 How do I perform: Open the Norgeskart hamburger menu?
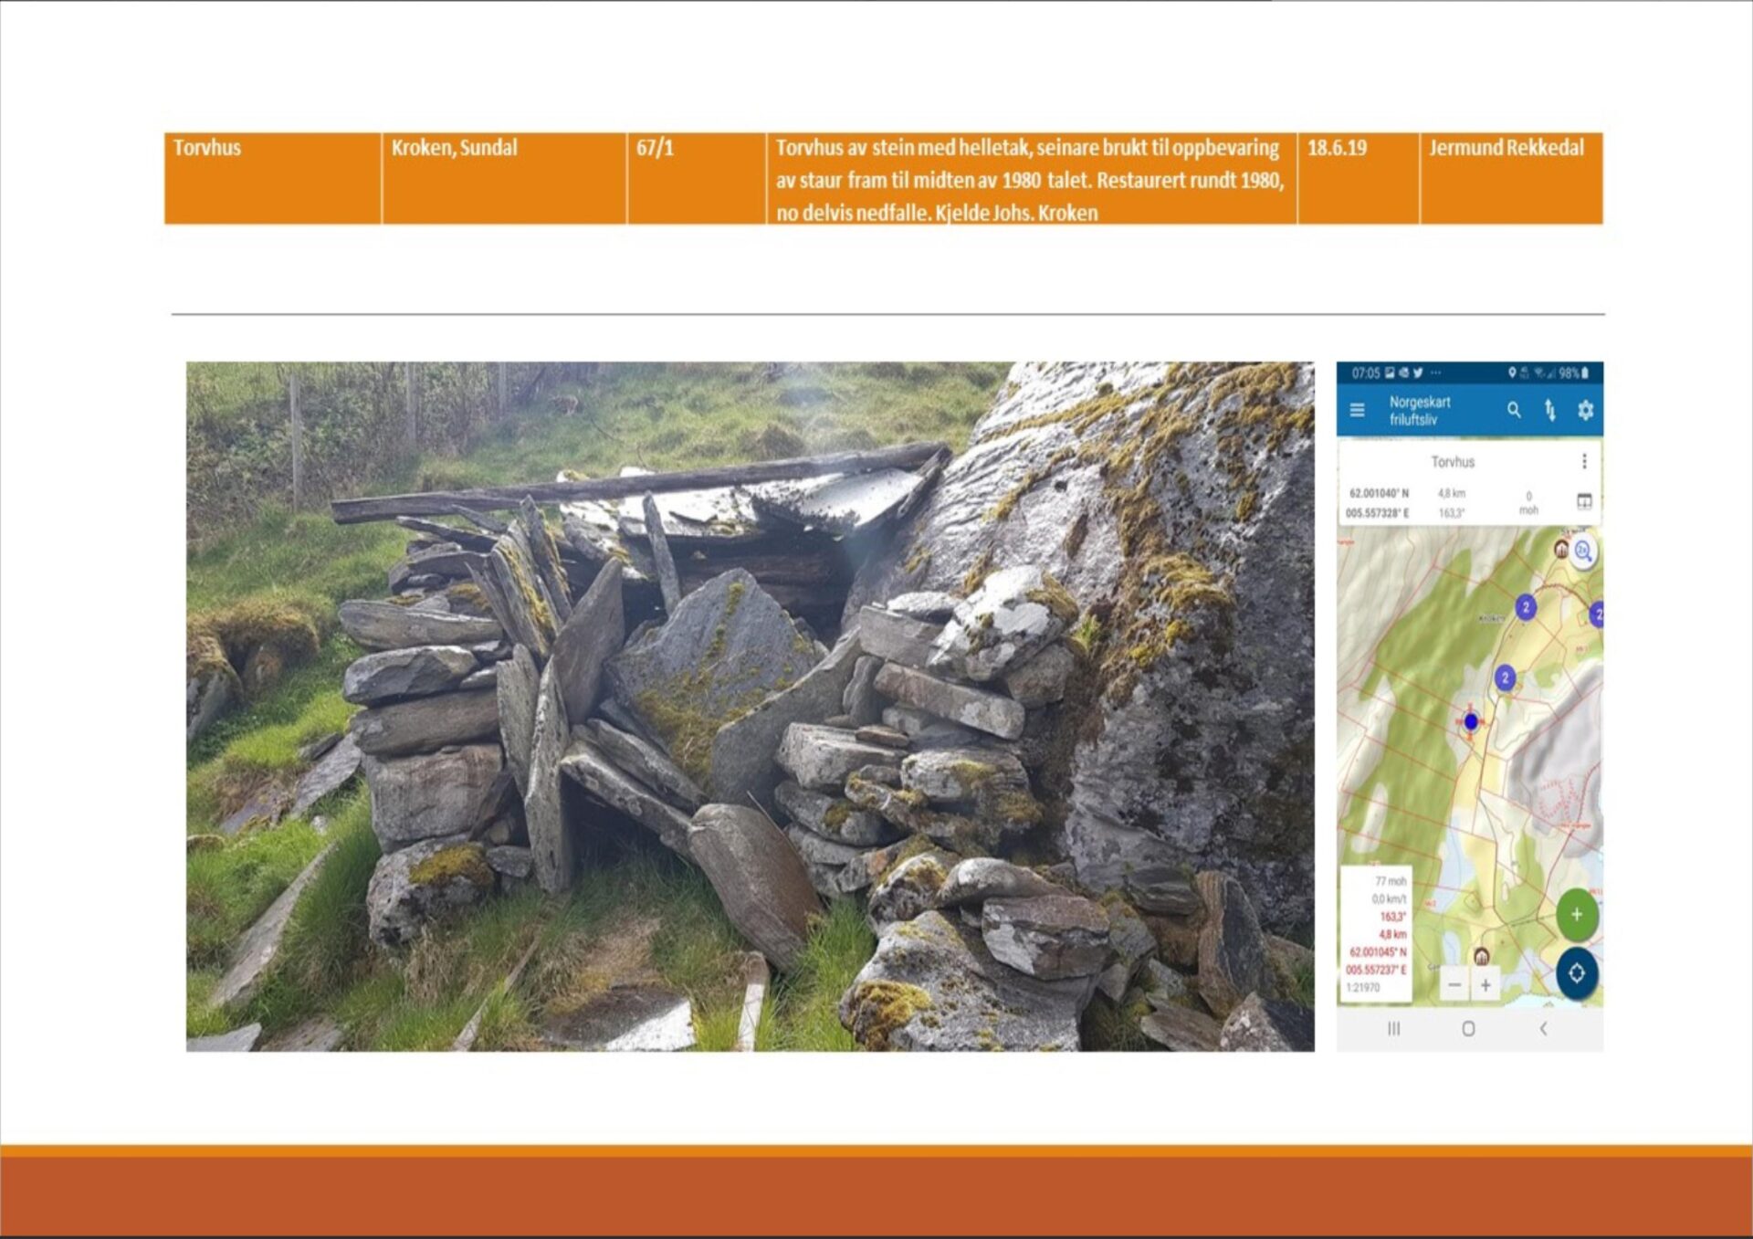[1357, 411]
